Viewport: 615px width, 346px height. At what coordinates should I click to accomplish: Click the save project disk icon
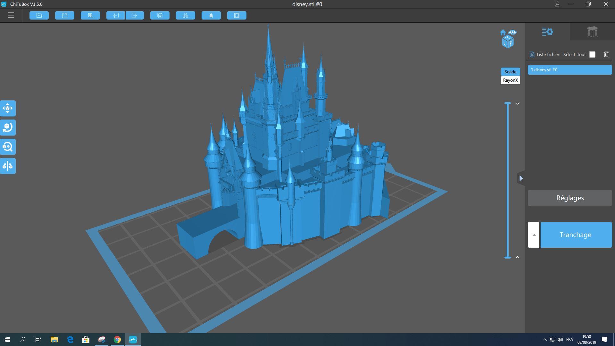click(x=65, y=15)
